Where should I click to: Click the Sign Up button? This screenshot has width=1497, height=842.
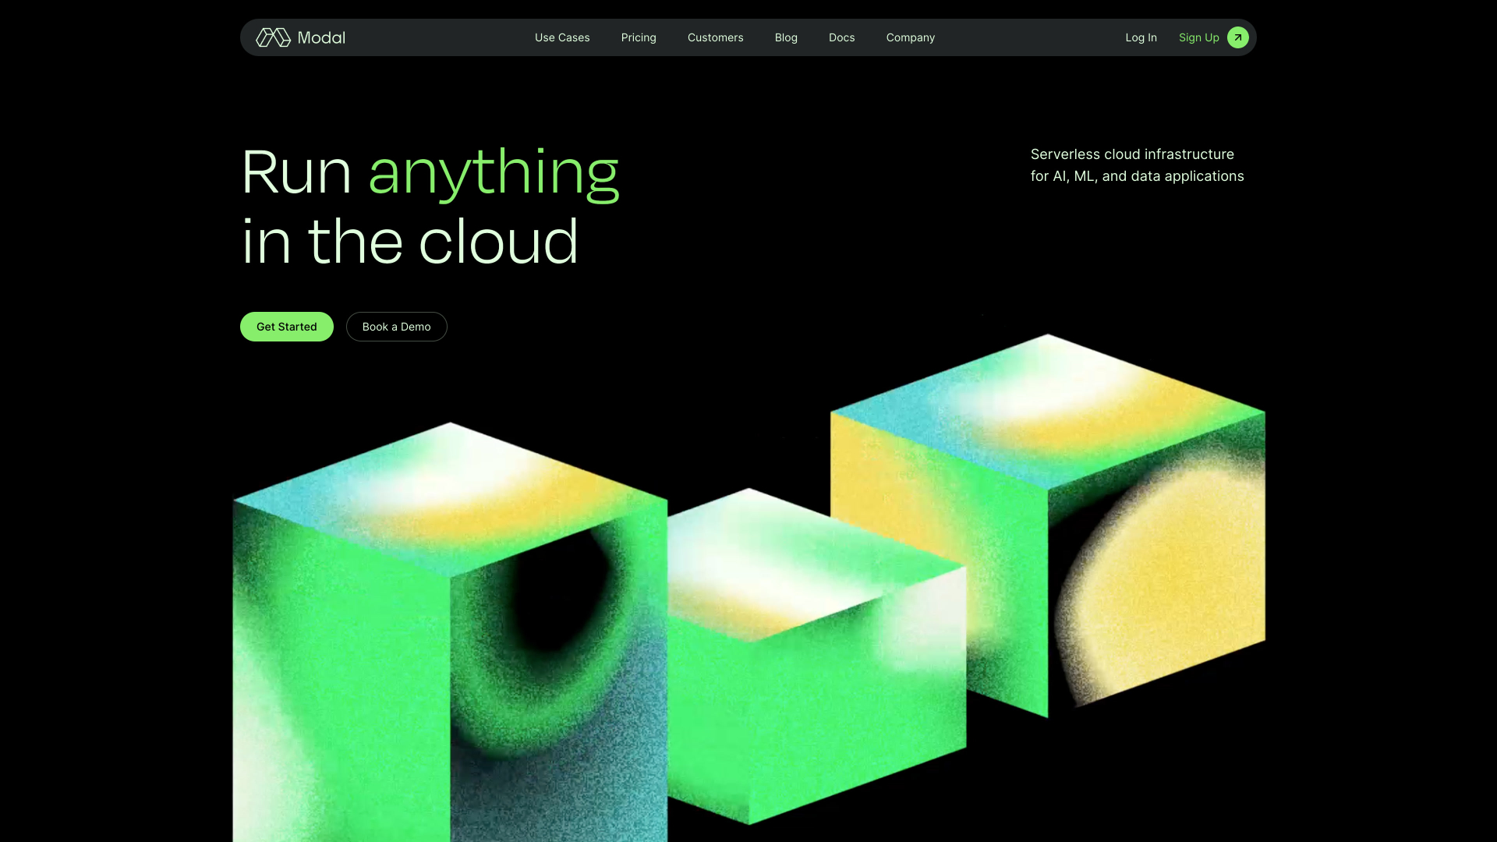(1198, 37)
